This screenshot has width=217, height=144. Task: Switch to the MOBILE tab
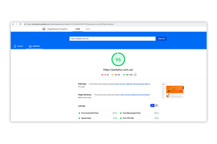point(19,46)
